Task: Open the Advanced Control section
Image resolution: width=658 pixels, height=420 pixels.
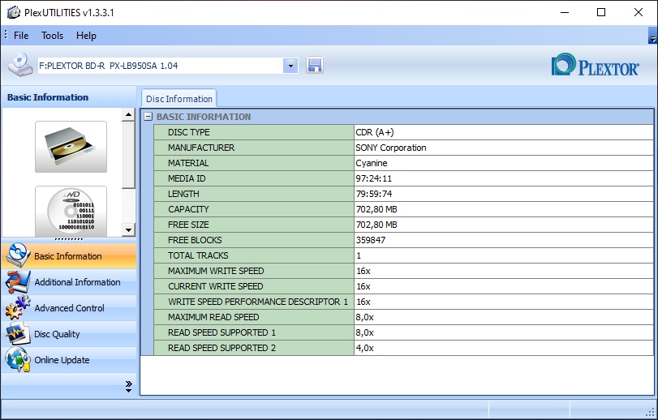Action: coord(69,308)
